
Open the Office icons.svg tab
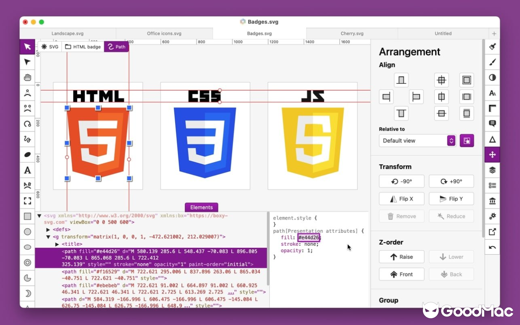(x=164, y=33)
